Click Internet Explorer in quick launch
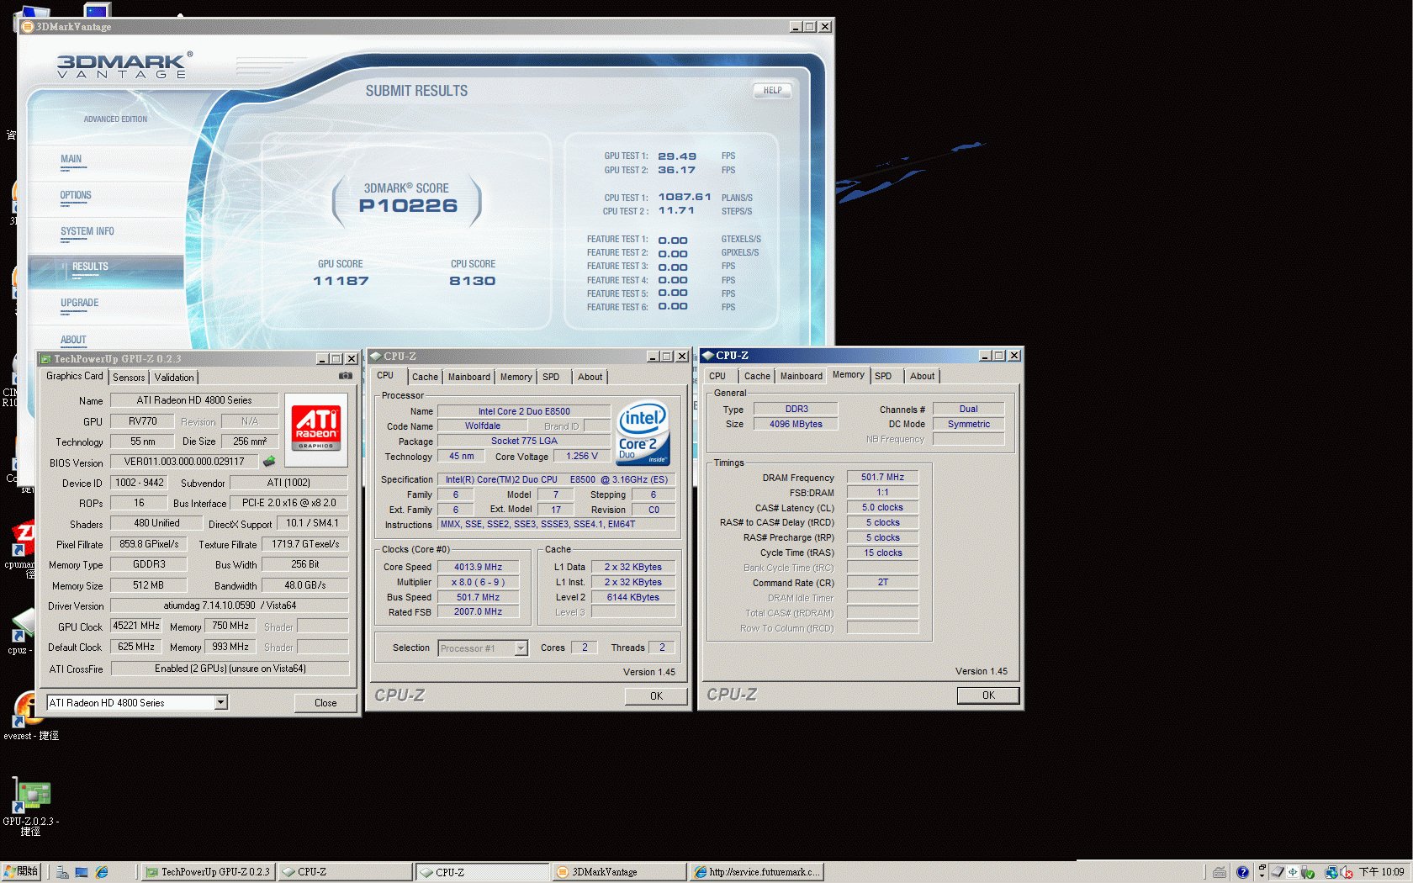Viewport: 1413px width, 883px height. click(x=102, y=872)
